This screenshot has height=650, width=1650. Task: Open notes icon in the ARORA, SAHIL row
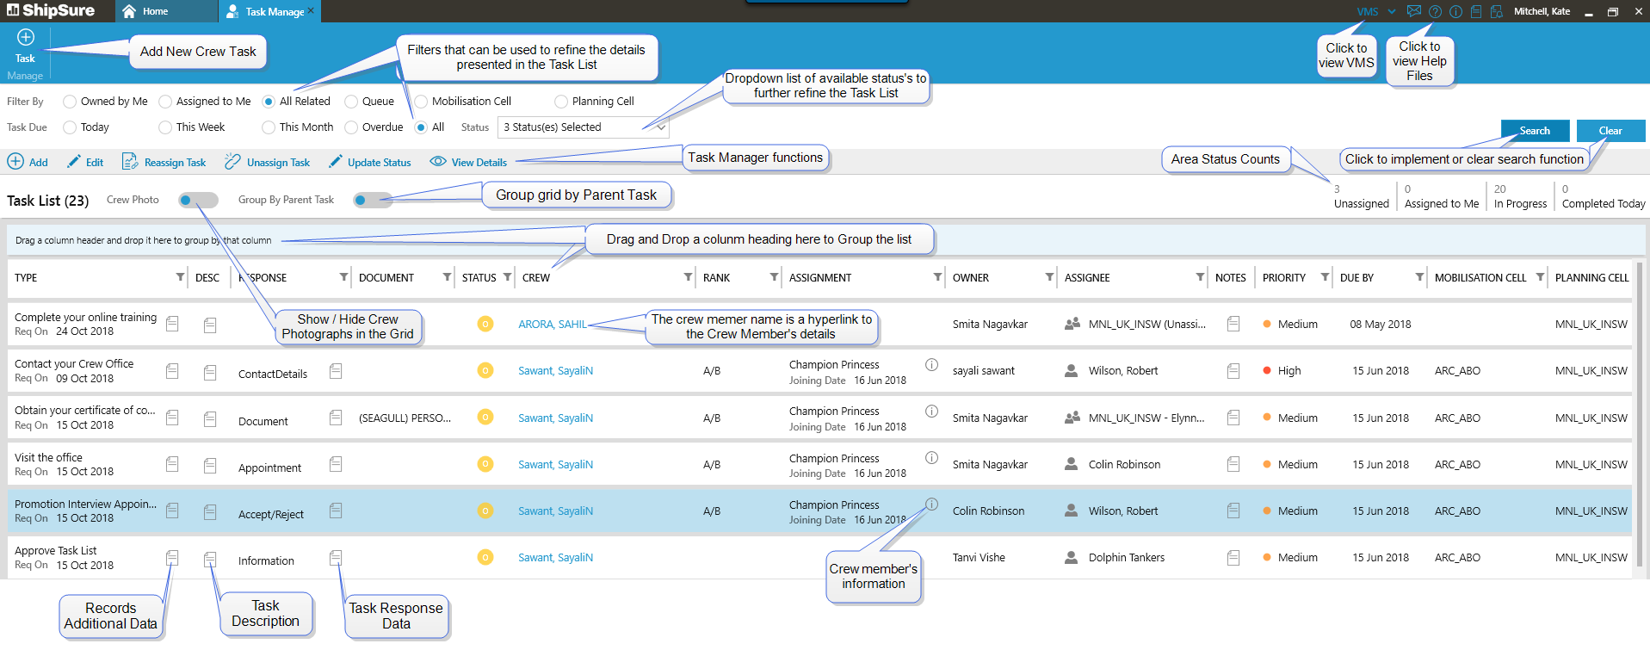[x=1233, y=324]
